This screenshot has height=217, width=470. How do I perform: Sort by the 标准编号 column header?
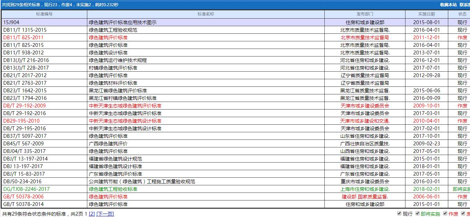[x=43, y=14]
